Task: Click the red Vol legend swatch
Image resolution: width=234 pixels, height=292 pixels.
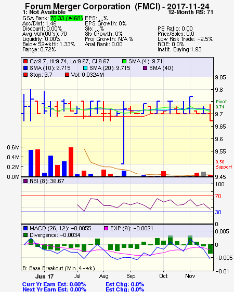Action: pyautogui.click(x=67, y=75)
